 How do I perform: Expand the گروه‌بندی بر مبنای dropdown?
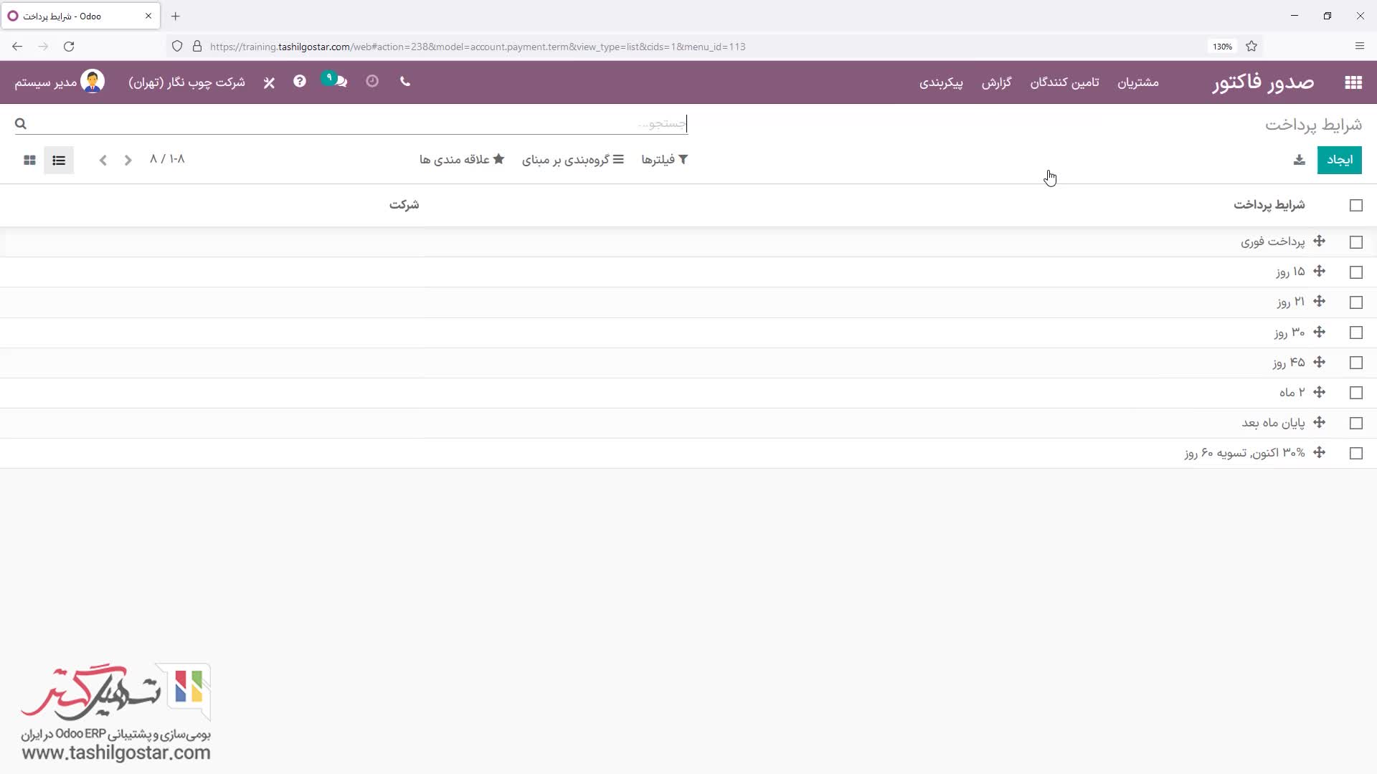point(572,160)
